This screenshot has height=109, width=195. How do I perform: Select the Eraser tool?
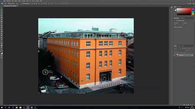(2, 30)
